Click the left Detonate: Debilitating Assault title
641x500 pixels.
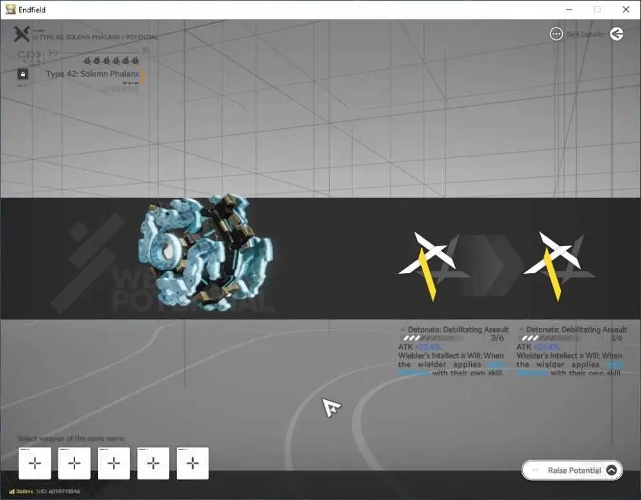pyautogui.click(x=458, y=329)
